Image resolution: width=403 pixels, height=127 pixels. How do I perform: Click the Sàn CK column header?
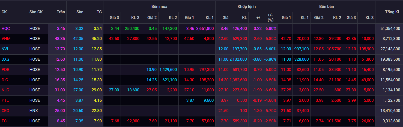(x=36, y=12)
